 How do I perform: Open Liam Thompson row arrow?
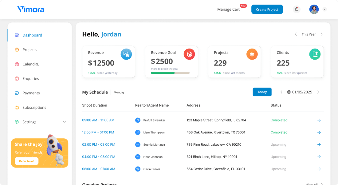click(319, 132)
